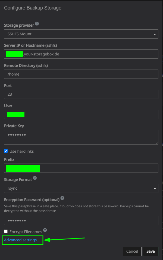Select the Port number field
Image resolution: width=163 pixels, height=260 pixels.
point(81,94)
